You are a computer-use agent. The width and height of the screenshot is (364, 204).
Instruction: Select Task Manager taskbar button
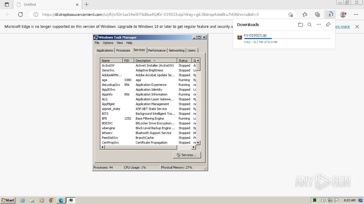coord(71,200)
